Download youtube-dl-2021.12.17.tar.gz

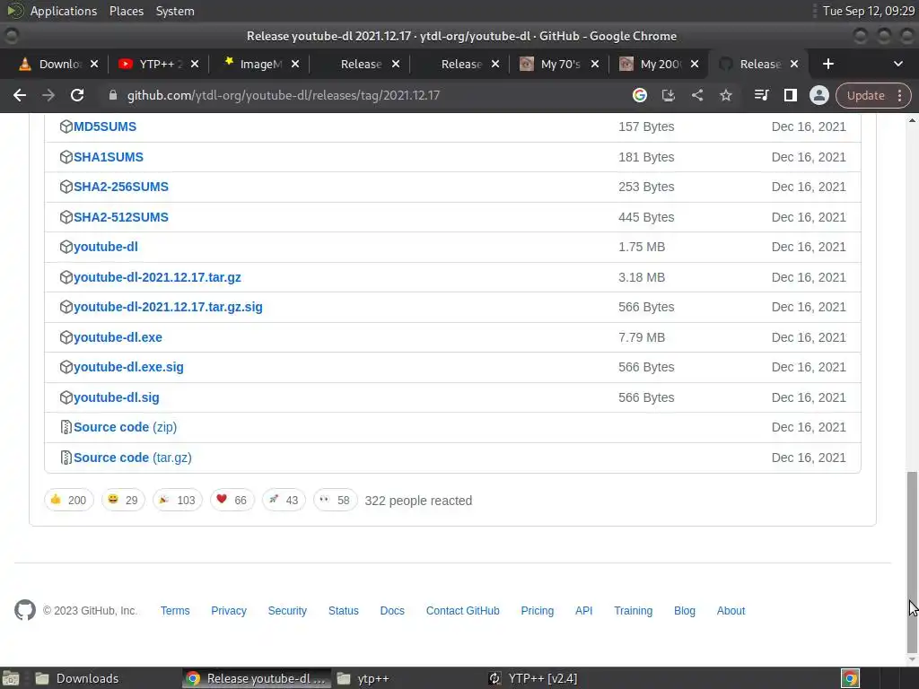point(157,277)
